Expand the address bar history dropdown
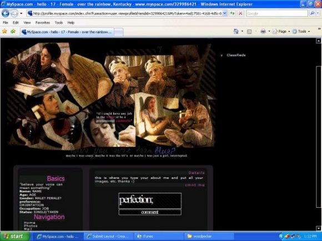322x241 pixels. coord(225,13)
